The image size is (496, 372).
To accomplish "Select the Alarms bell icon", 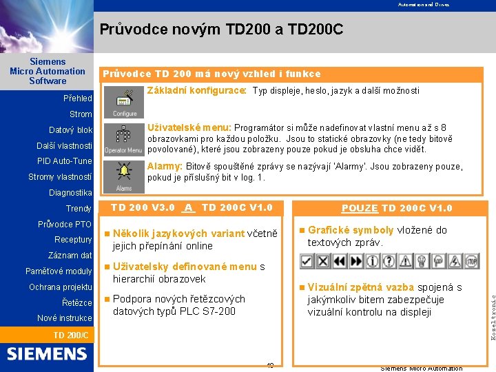I will click(x=124, y=177).
